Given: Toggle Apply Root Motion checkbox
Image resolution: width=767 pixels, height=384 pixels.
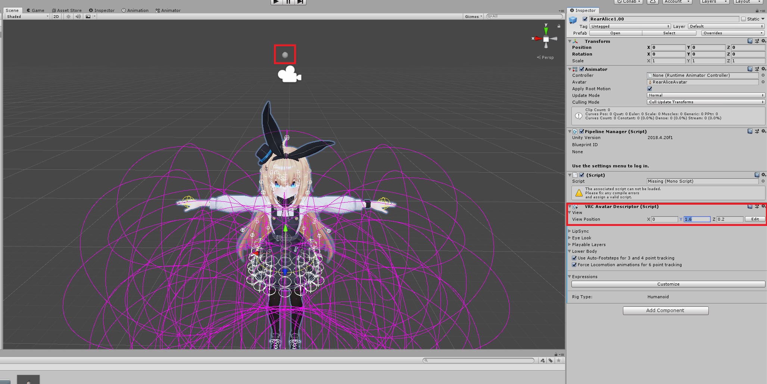Looking at the screenshot, I should (650, 89).
